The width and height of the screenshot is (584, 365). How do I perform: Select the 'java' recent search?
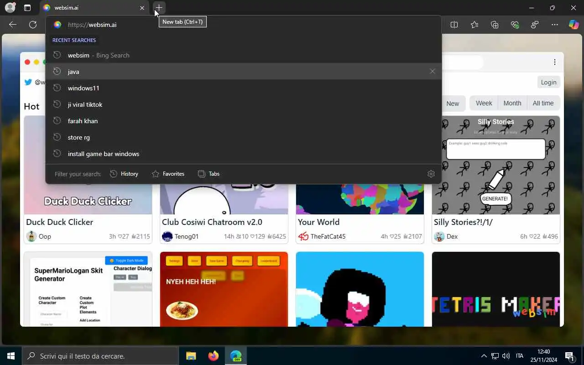[244, 72]
